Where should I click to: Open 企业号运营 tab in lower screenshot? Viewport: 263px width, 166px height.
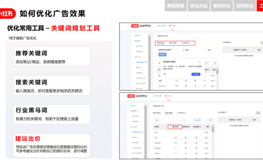coord(157,96)
